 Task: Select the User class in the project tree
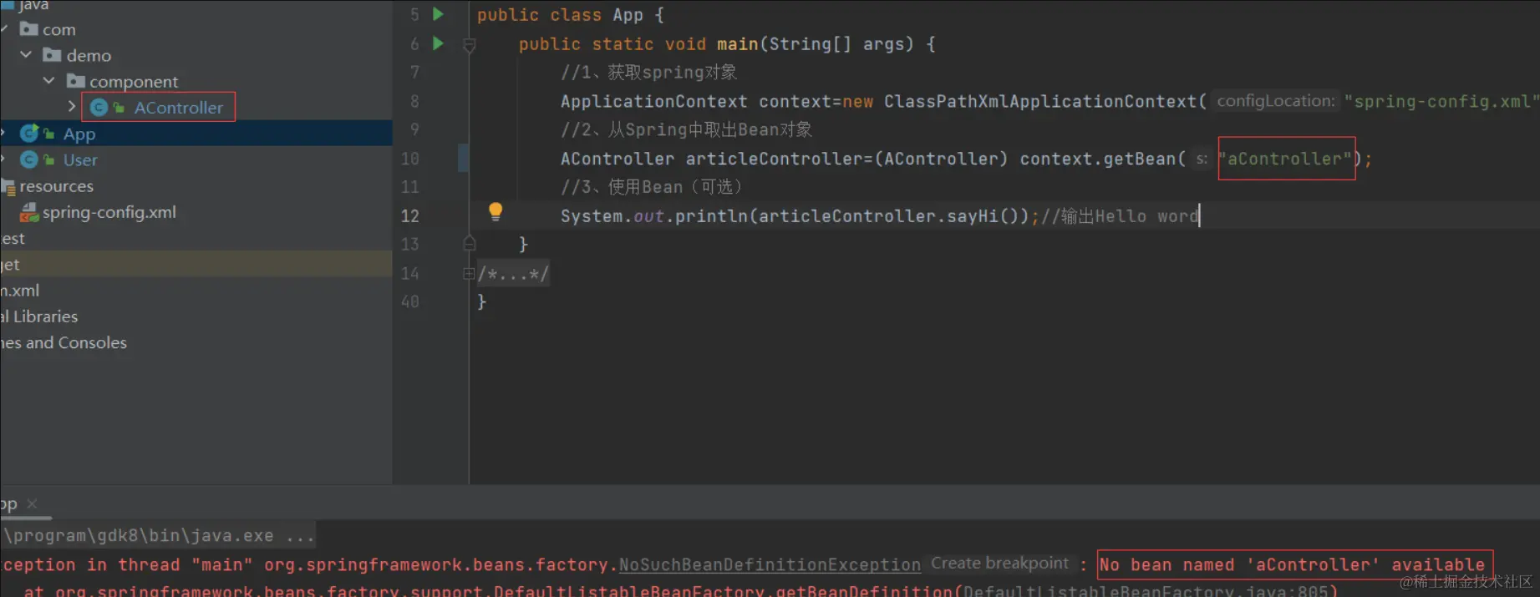80,159
